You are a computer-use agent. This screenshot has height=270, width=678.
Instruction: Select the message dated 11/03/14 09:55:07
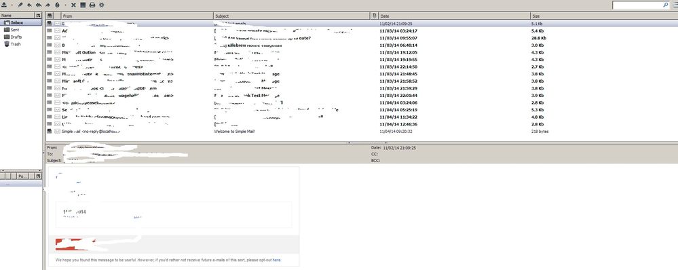click(x=362, y=38)
